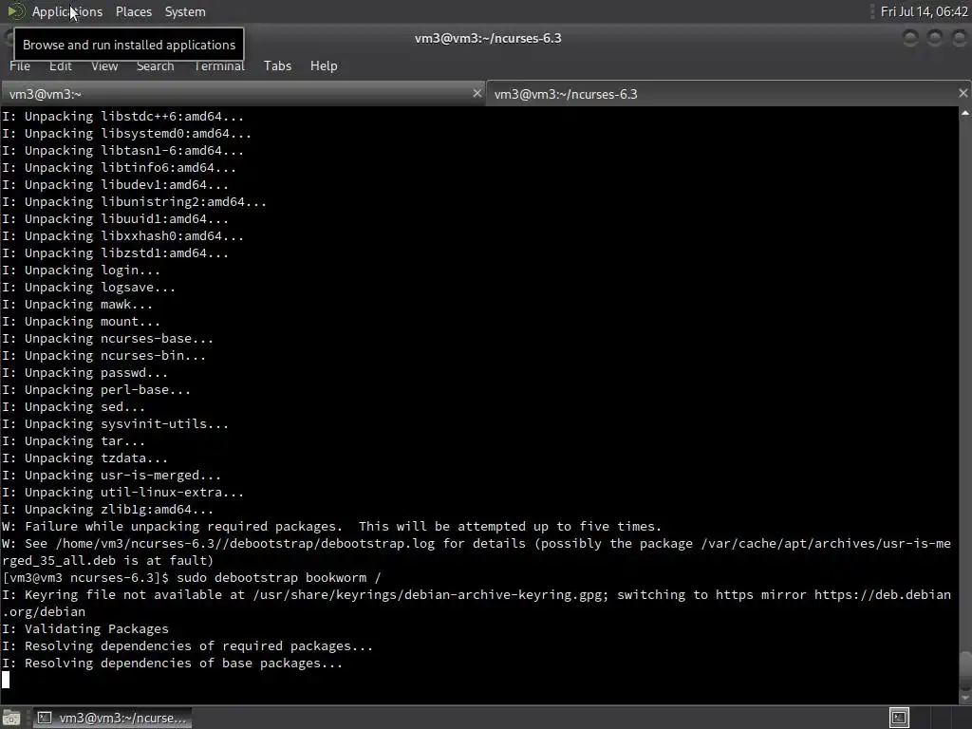Open the Places menu
This screenshot has width=972, height=729.
(133, 11)
